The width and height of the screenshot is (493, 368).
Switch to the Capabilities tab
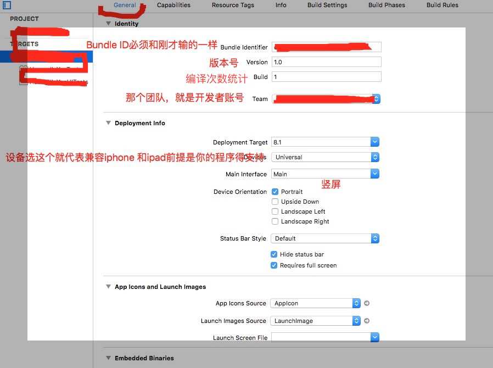coord(173,5)
